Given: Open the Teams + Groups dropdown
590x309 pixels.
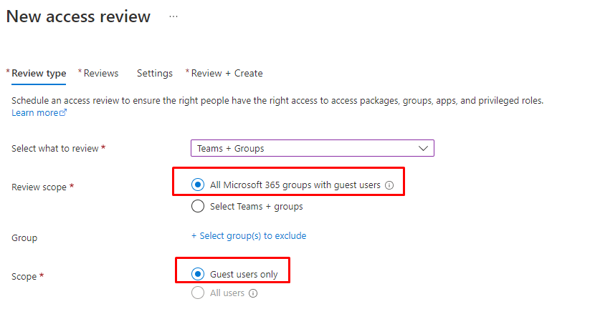Looking at the screenshot, I should click(x=312, y=148).
